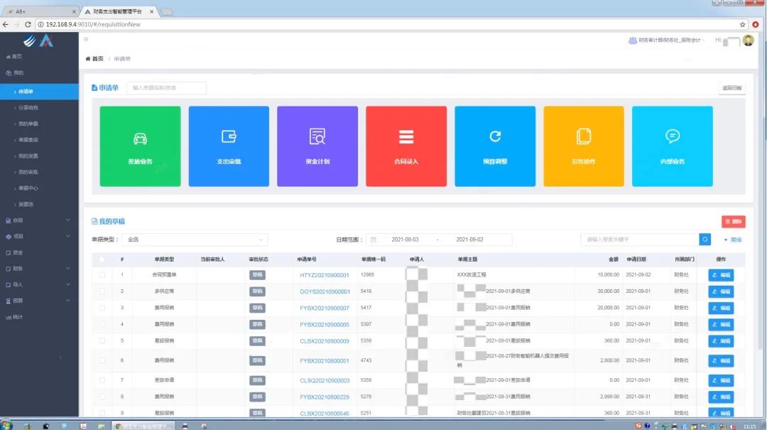Expand the 项目 sidebar menu
767x430 pixels.
click(39, 237)
